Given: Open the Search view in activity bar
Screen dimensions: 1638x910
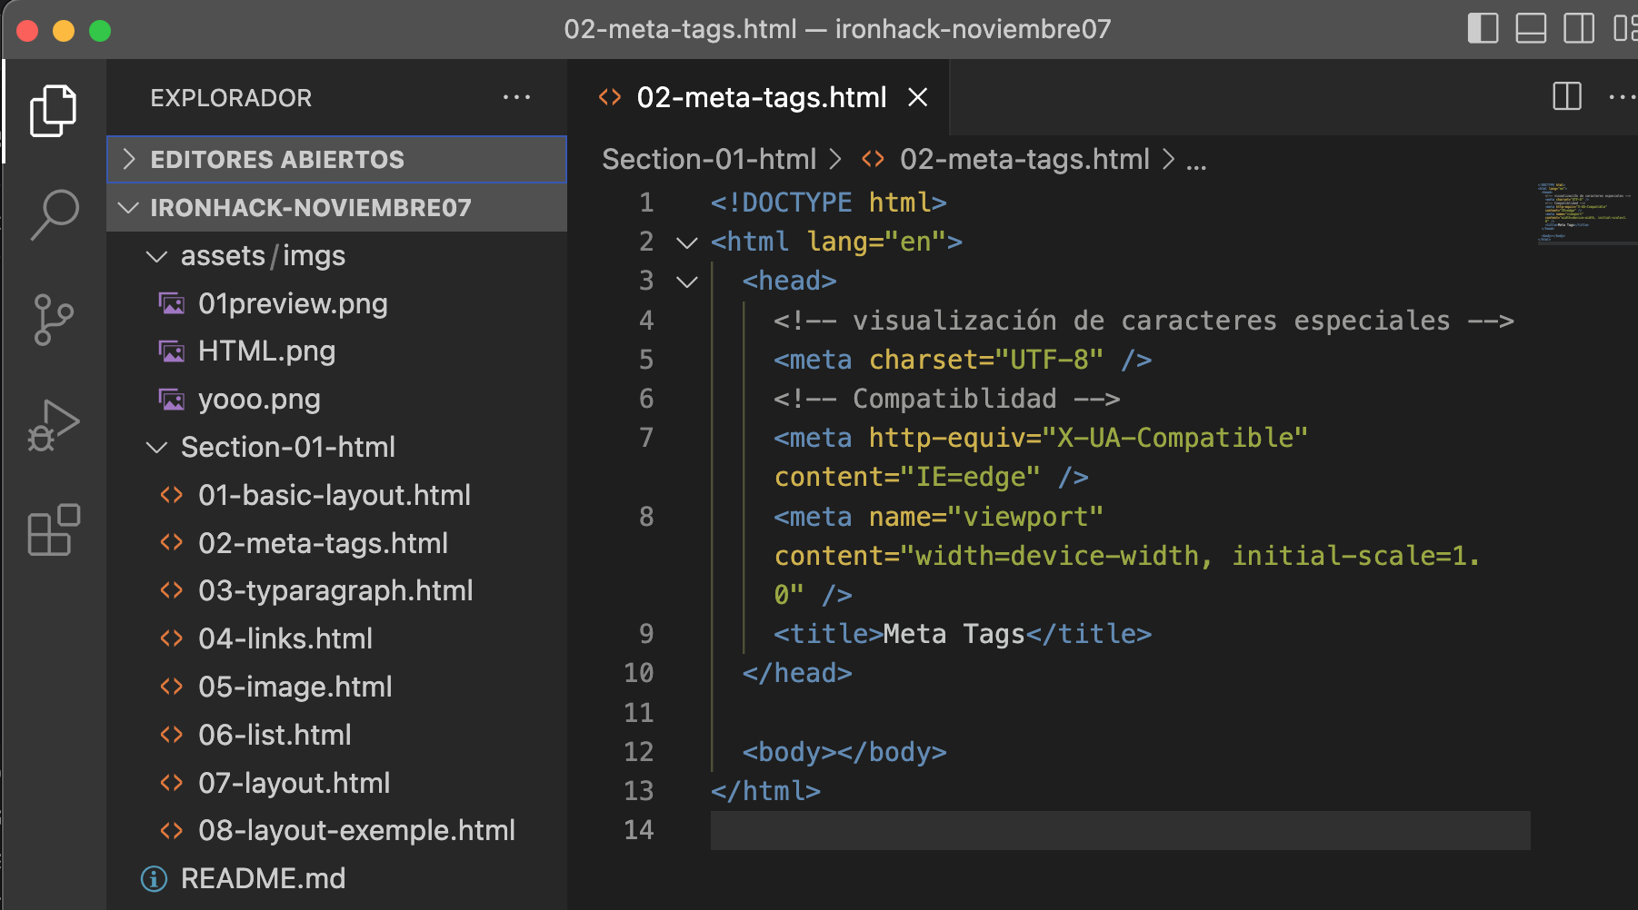Looking at the screenshot, I should (x=54, y=215).
